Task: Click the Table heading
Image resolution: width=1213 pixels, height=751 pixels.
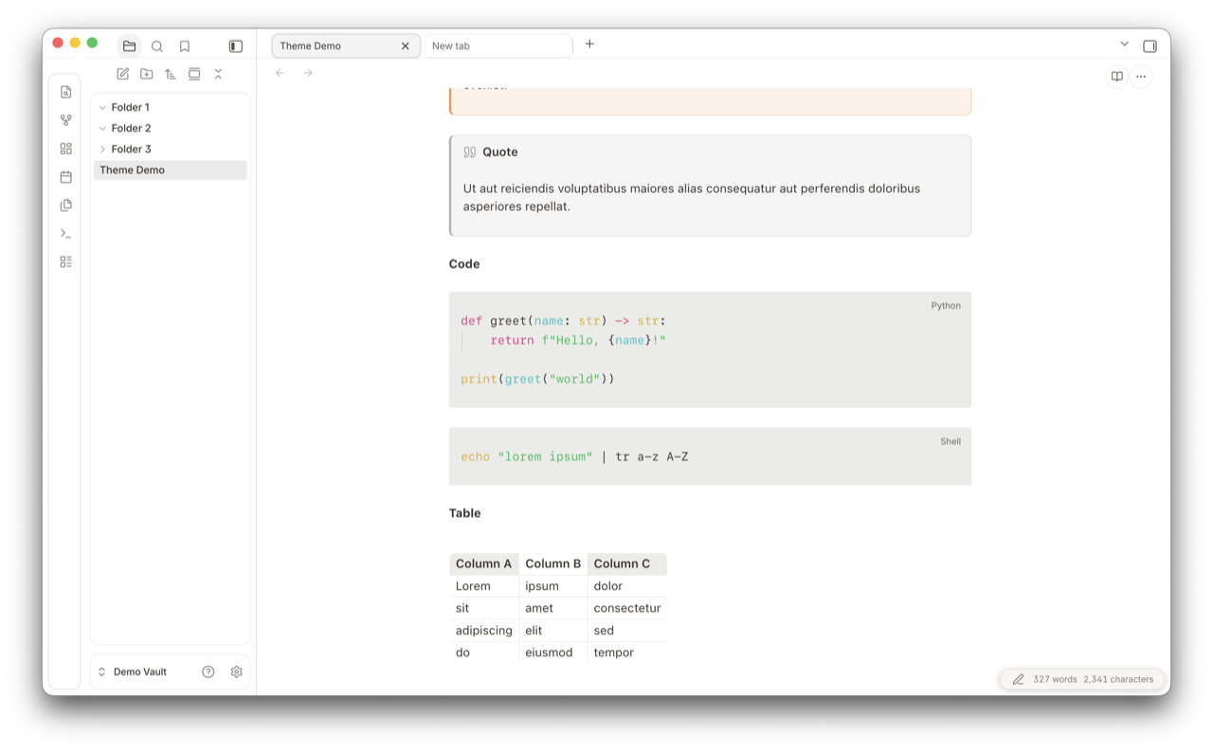Action: tap(464, 512)
